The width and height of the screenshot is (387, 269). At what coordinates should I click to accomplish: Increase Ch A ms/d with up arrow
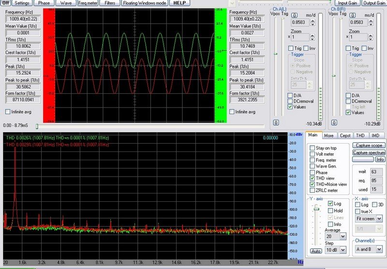(x=312, y=20)
